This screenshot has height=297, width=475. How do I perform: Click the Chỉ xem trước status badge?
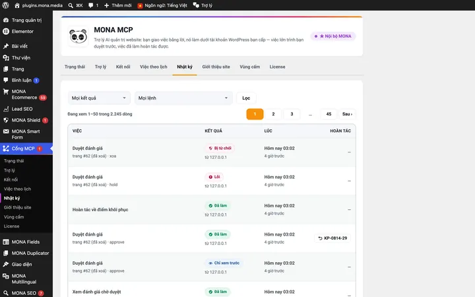tap(224, 263)
